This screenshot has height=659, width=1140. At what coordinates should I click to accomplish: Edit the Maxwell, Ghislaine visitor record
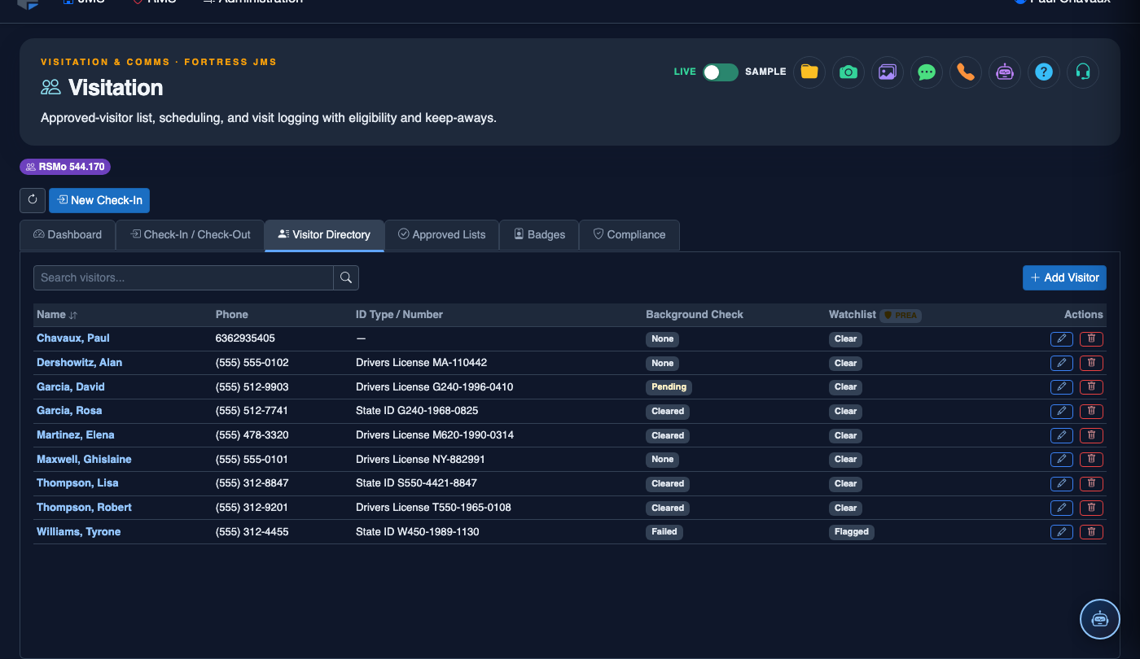click(x=1062, y=459)
